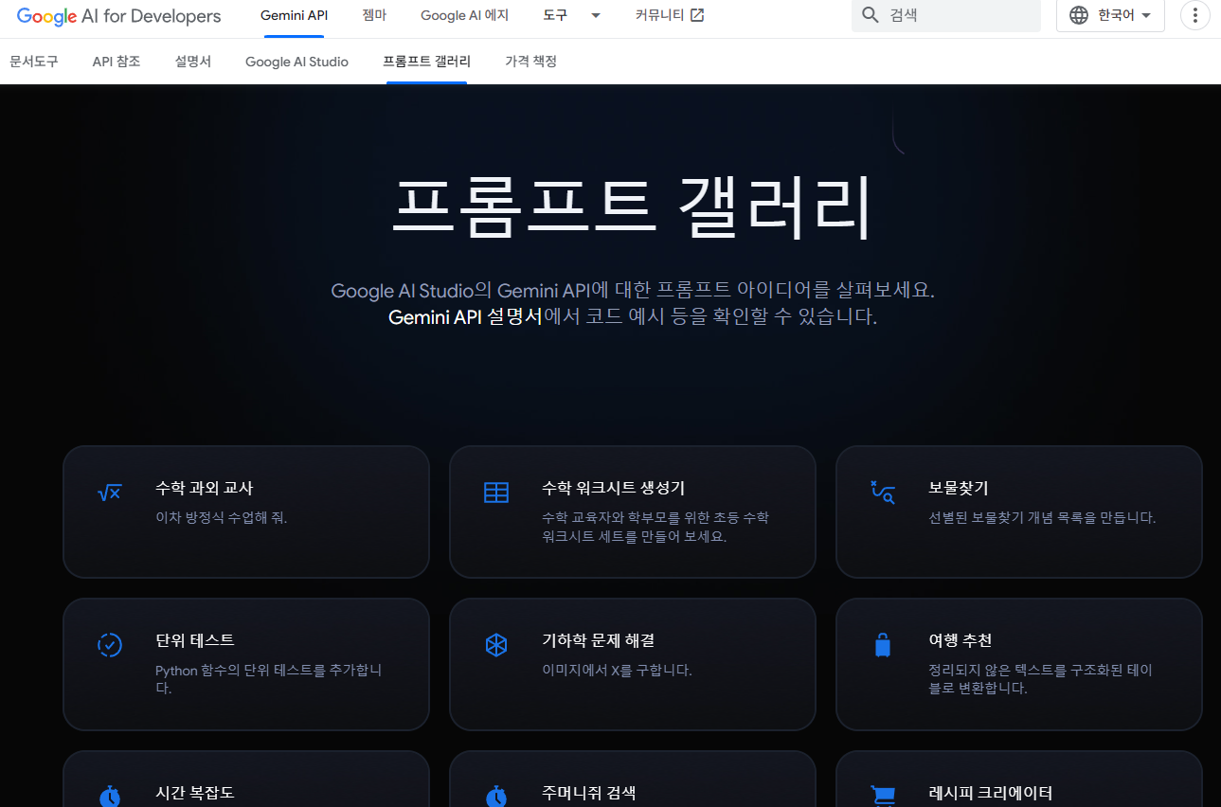This screenshot has width=1221, height=807.
Task: Open the 수학 워크시트 생성기 card title
Action: (613, 489)
